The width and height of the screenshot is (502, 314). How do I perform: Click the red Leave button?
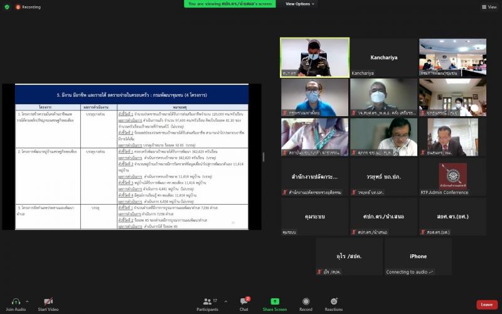point(487,305)
